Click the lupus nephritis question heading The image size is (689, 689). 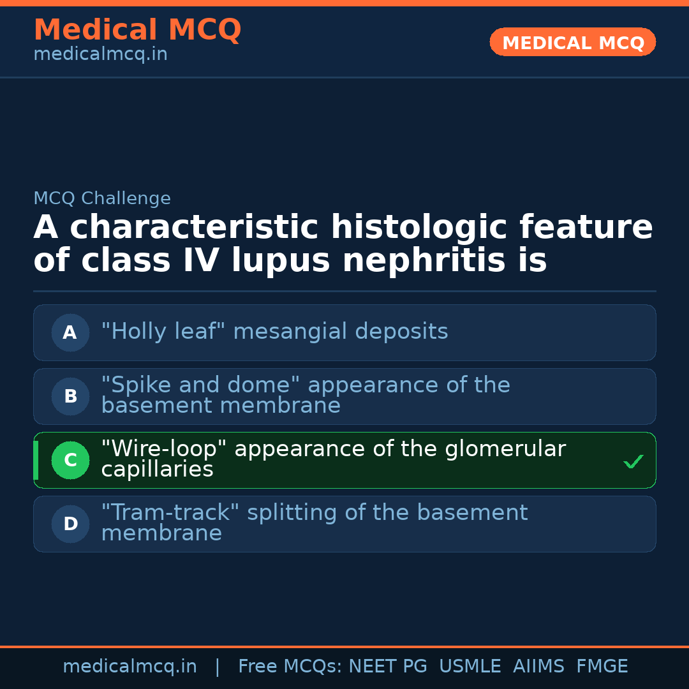[343, 244]
